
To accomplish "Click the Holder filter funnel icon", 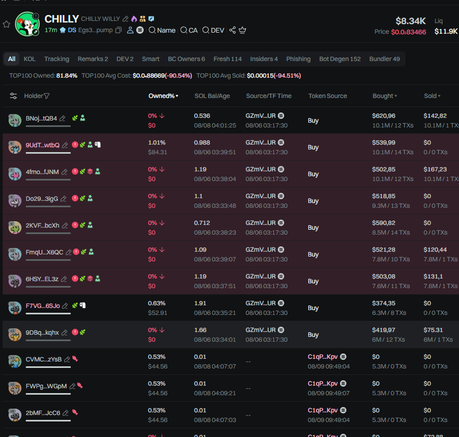I will [47, 96].
